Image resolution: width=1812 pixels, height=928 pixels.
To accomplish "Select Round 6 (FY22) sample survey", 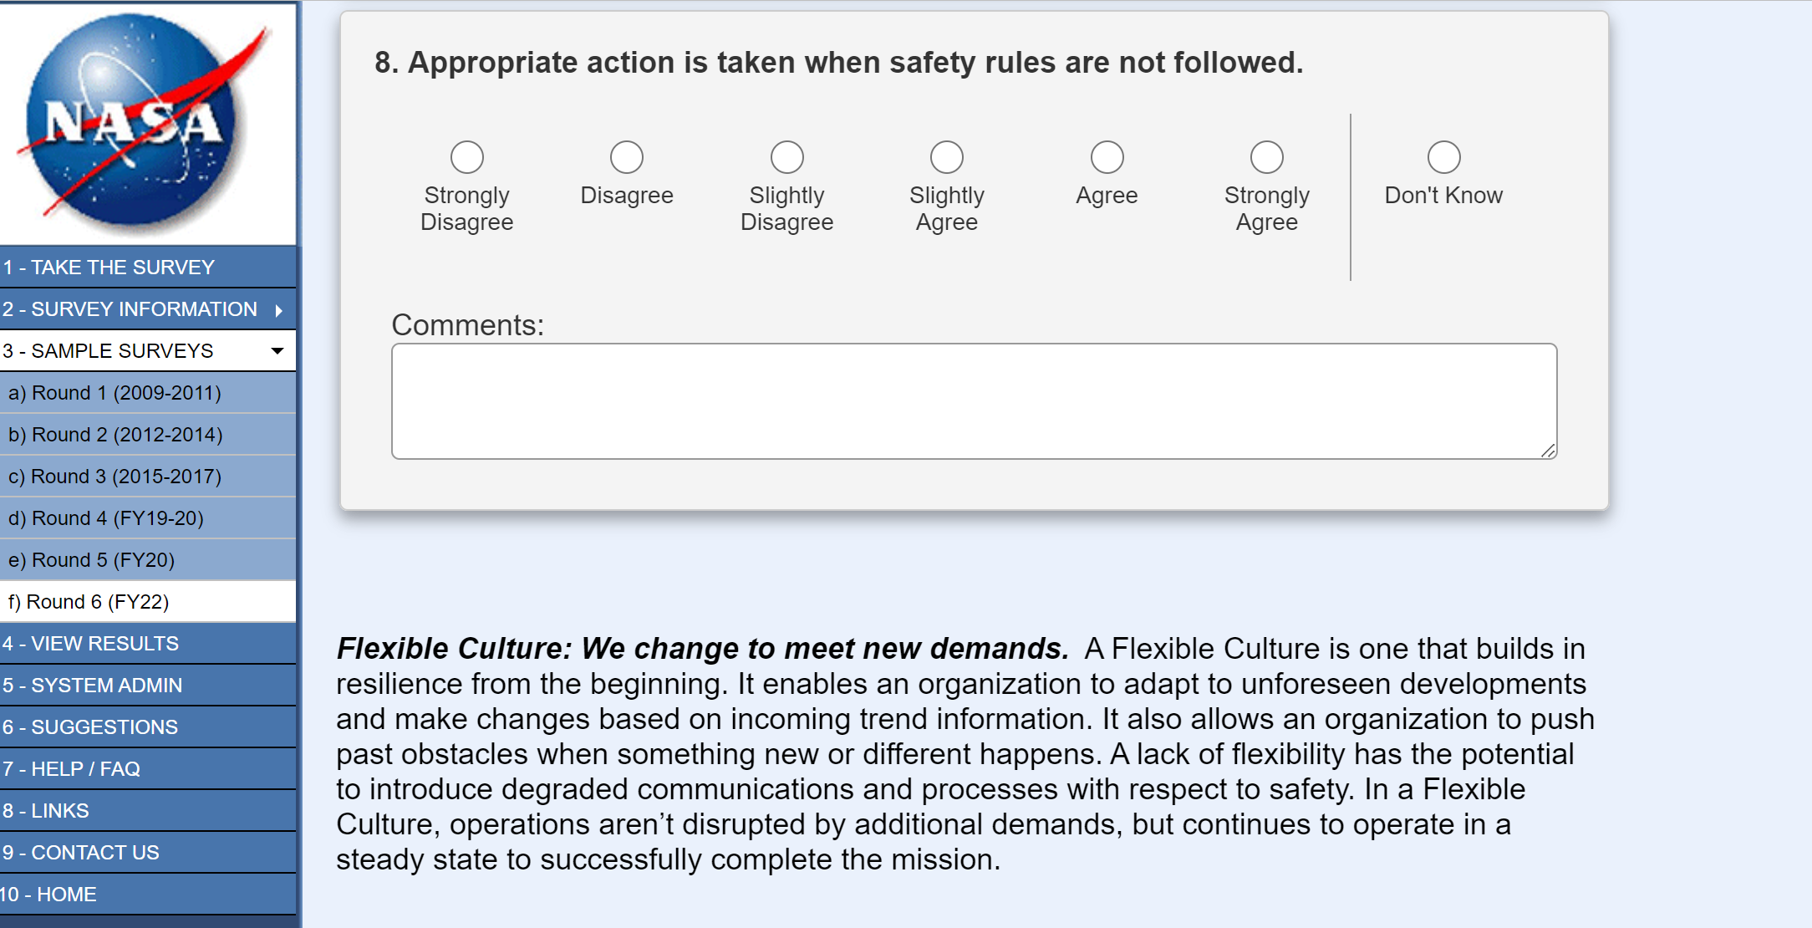I will click(x=89, y=602).
